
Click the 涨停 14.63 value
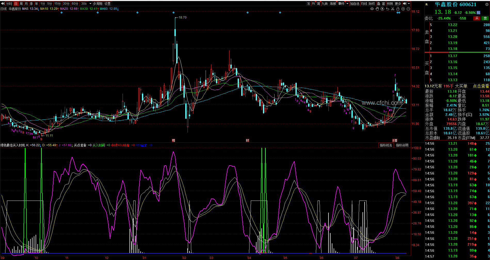[x=452, y=119]
